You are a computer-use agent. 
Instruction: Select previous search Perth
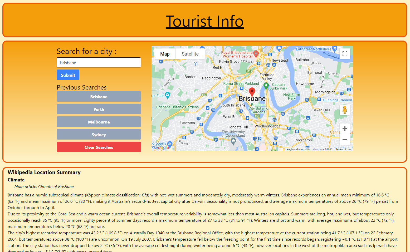coord(99,109)
